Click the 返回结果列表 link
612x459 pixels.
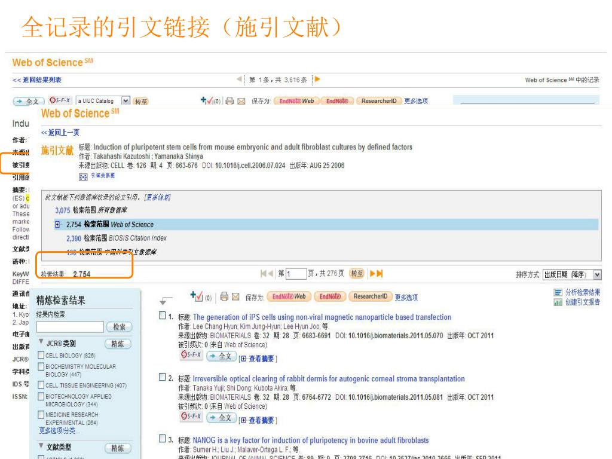(37, 80)
